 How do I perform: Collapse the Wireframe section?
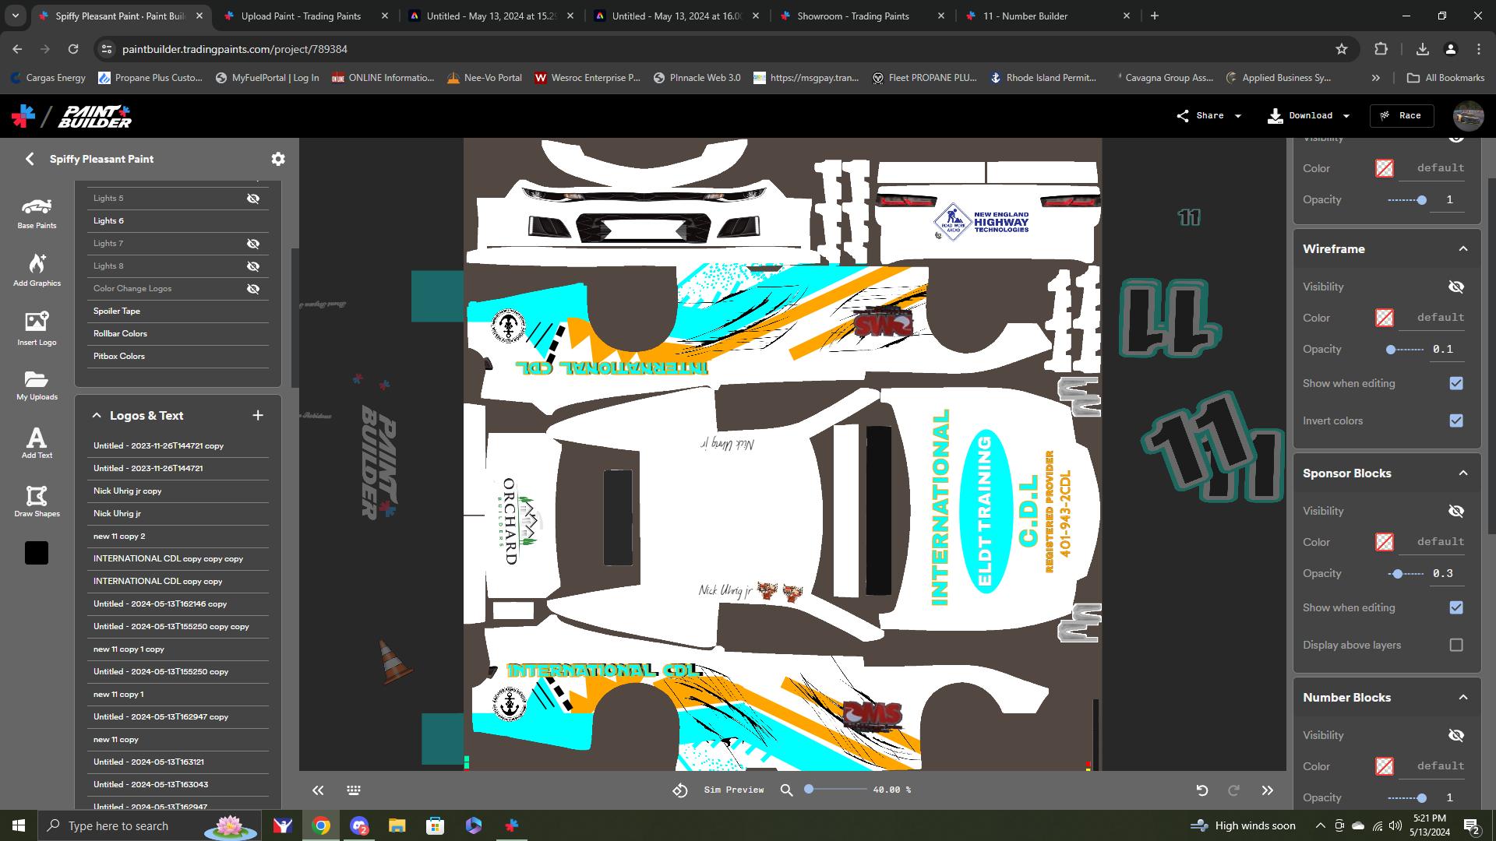point(1461,249)
